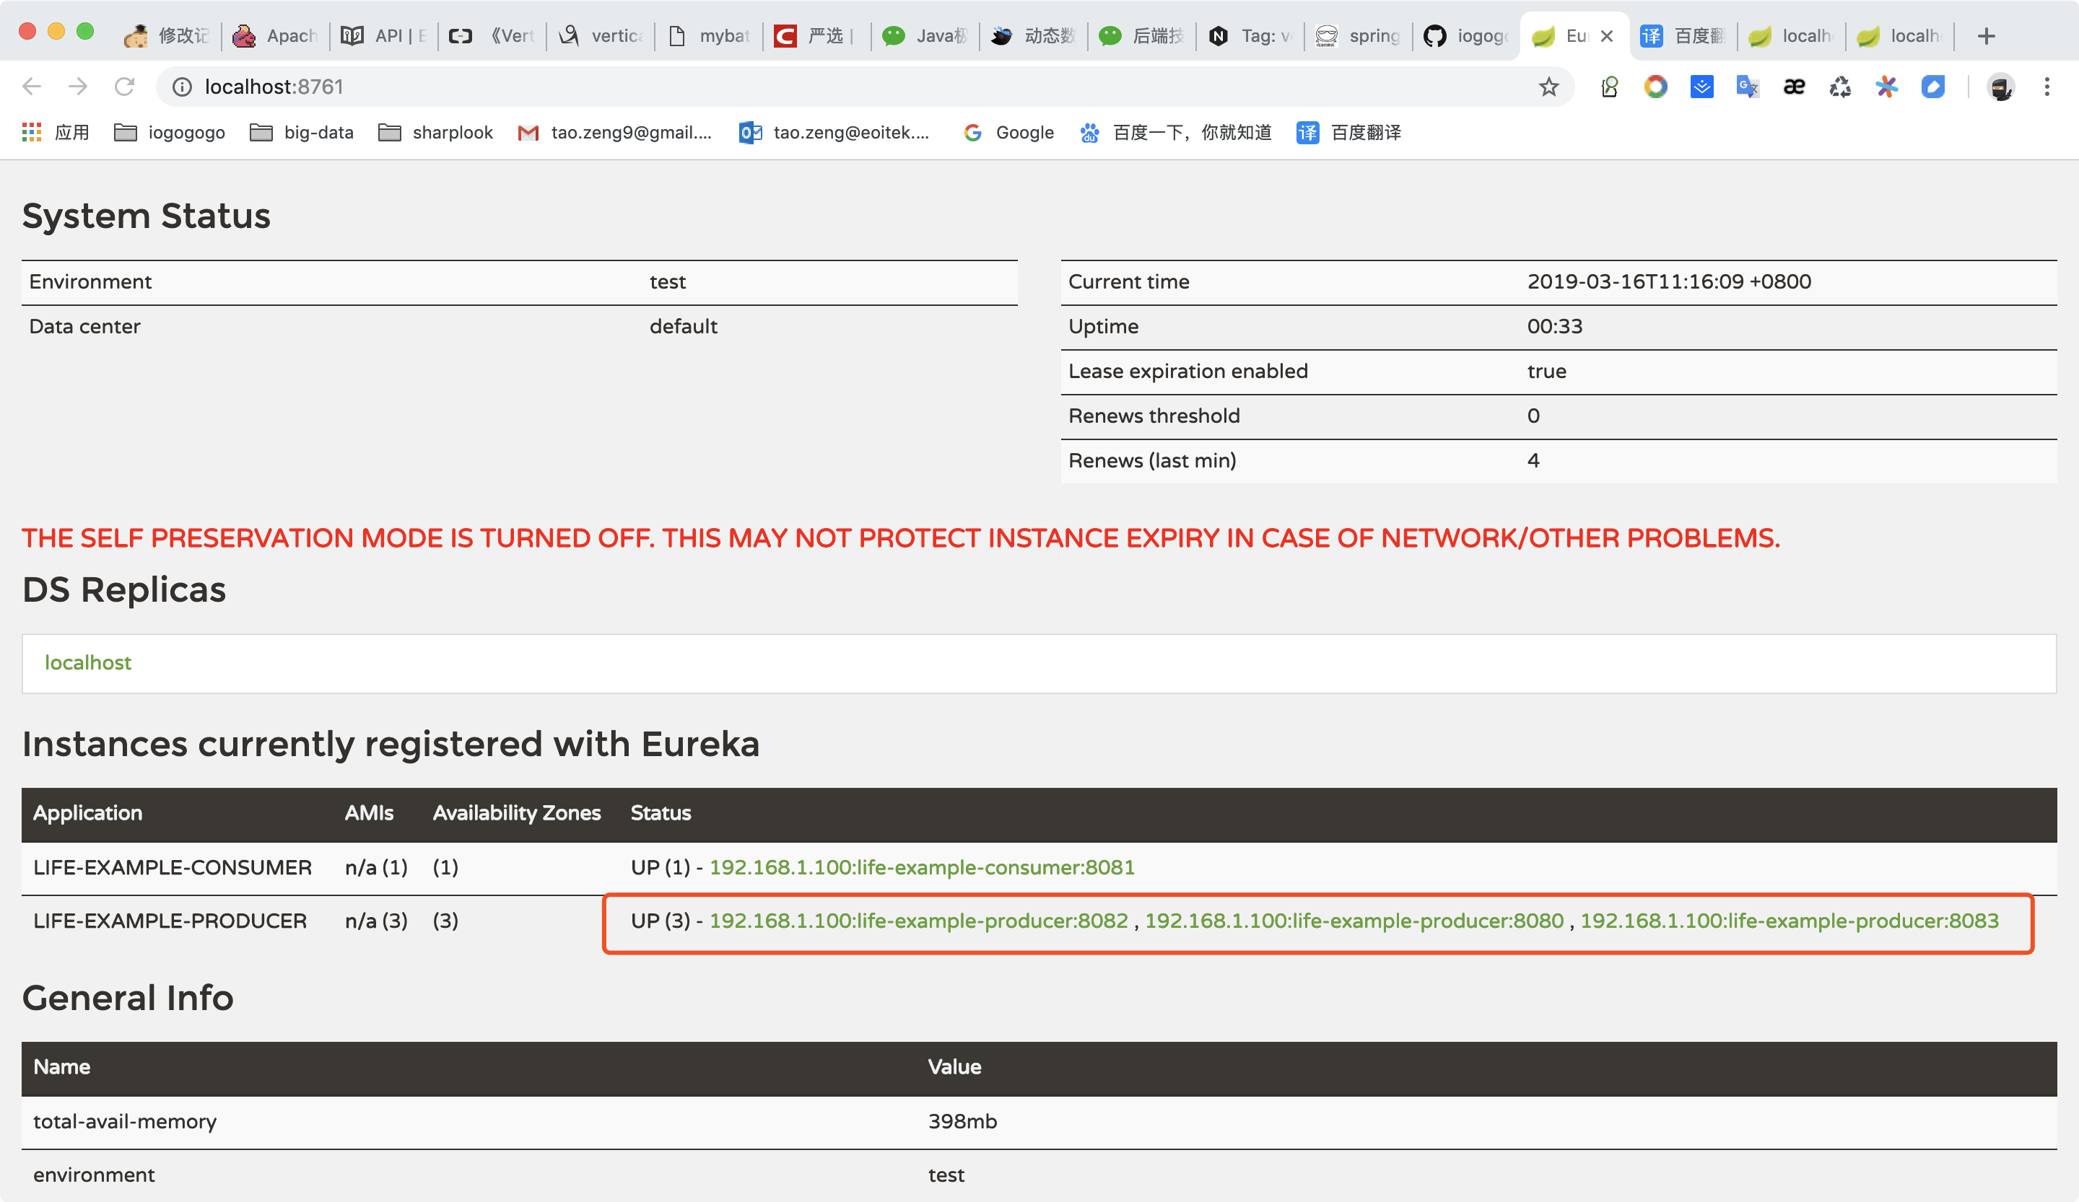This screenshot has width=2079, height=1202.
Task: Open the sharplook bookmarks folder
Action: coord(435,132)
